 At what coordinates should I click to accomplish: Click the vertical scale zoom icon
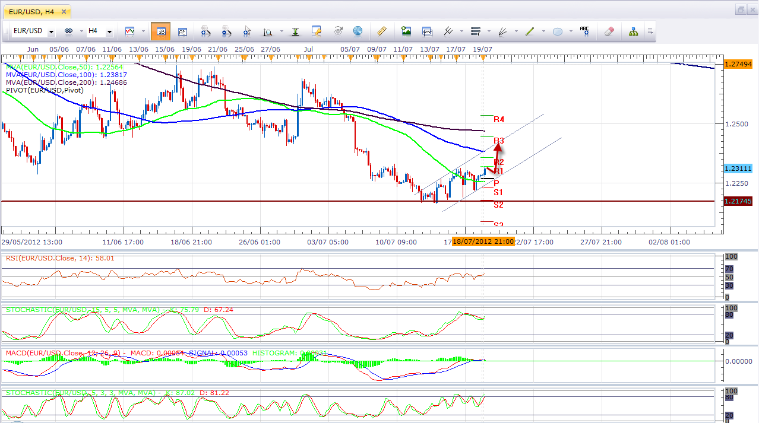(x=268, y=31)
